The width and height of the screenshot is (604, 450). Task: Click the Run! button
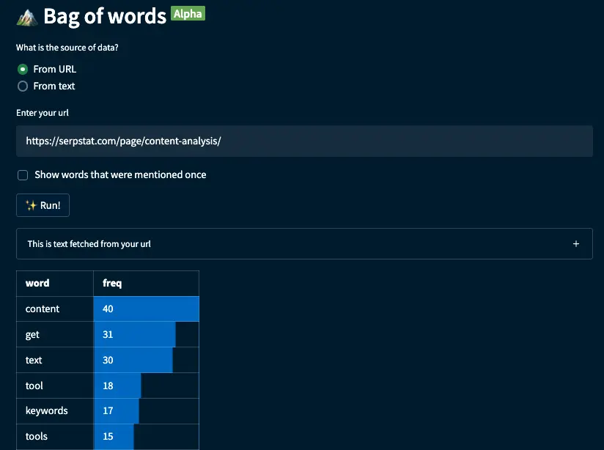[x=43, y=205]
